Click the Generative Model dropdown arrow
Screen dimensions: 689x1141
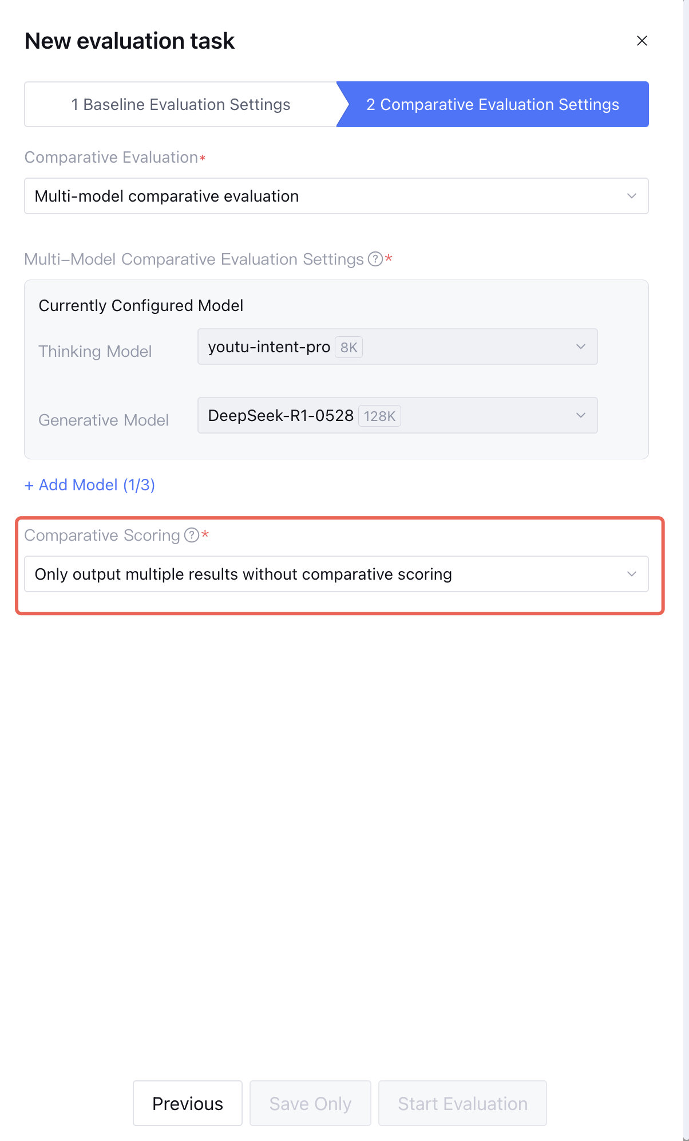pyautogui.click(x=580, y=415)
